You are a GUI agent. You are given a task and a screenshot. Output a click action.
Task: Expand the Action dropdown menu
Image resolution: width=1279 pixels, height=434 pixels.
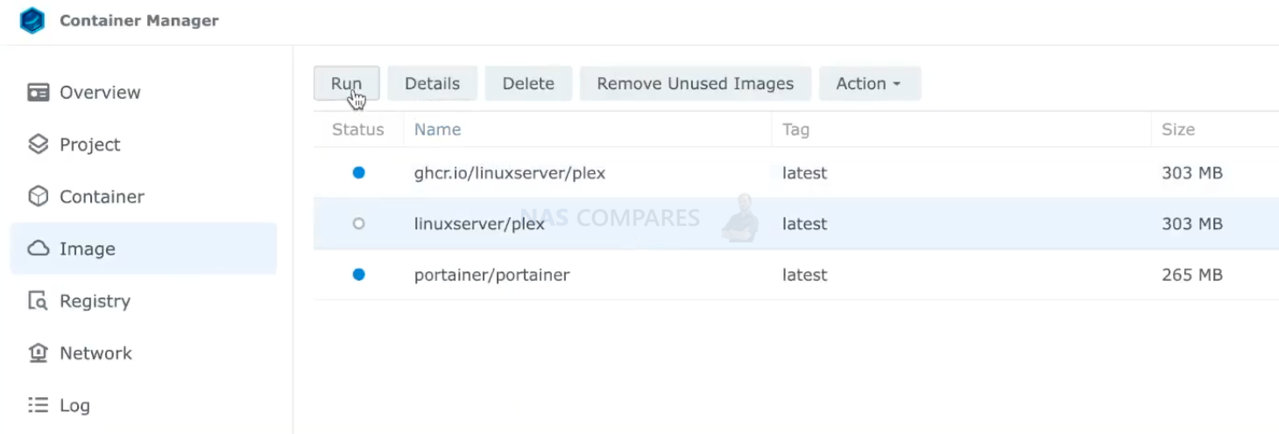coord(869,83)
